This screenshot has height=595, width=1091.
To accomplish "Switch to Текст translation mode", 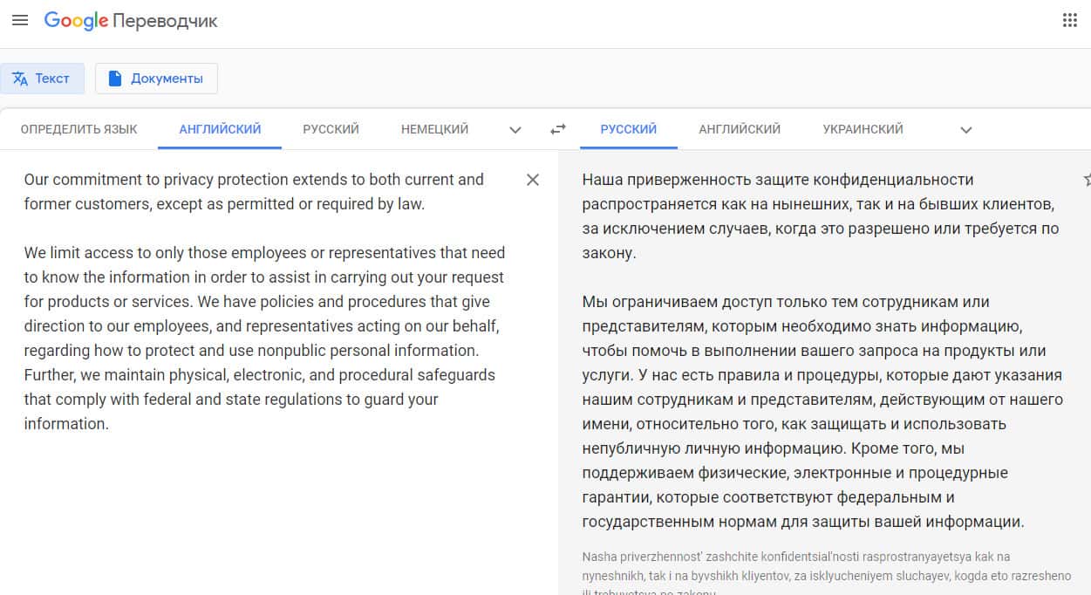I will click(x=42, y=79).
